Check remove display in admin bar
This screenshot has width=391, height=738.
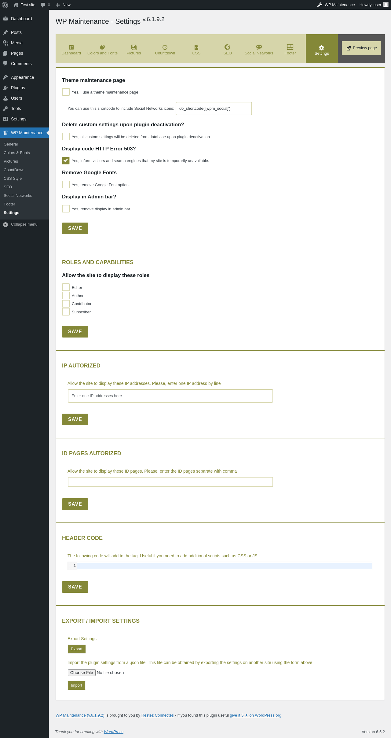pos(66,208)
